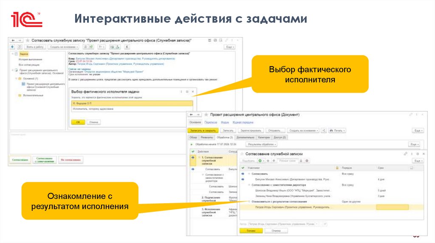Open 'Все согласующие' in task tree
The height and width of the screenshot is (243, 435).
coord(29,65)
